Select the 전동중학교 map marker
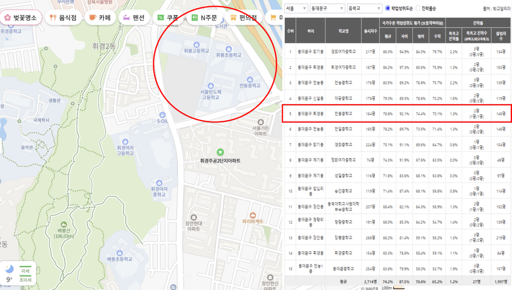This screenshot has height=290, width=512. coord(250,80)
